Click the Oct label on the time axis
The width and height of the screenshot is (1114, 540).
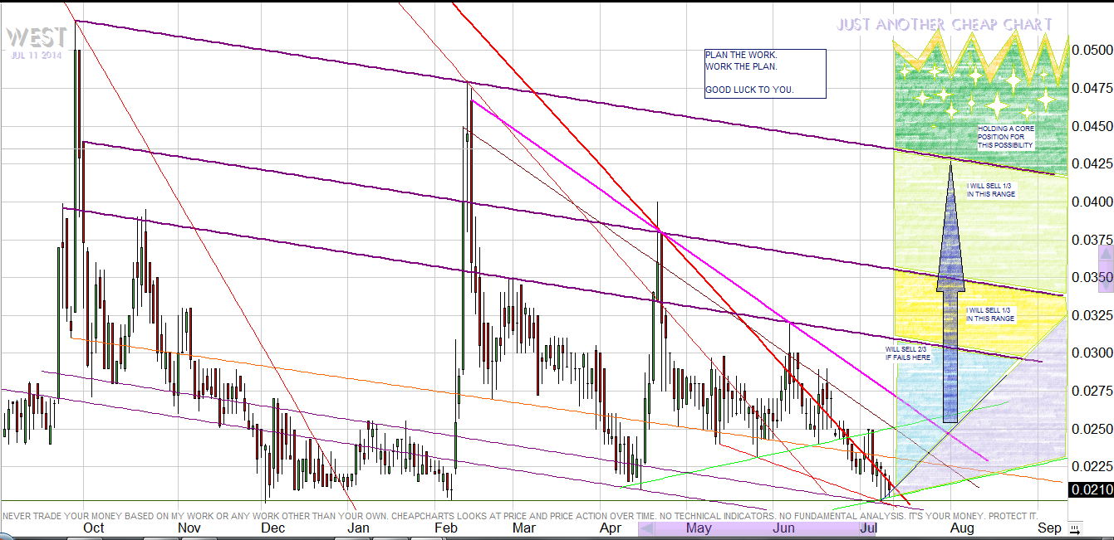(x=94, y=528)
